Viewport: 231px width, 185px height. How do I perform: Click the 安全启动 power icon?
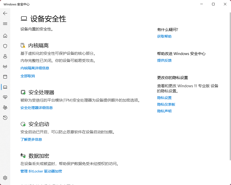coord(23,124)
